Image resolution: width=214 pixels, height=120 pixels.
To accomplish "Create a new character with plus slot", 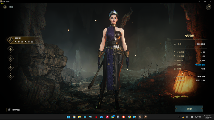I will coord(10,49).
